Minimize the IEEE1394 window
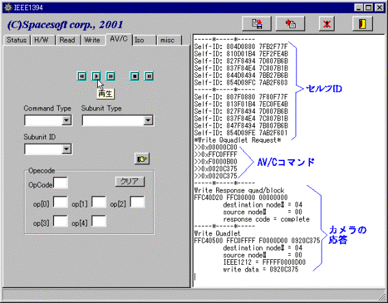Viewport: 388px width, 303px height. [x=359, y=8]
